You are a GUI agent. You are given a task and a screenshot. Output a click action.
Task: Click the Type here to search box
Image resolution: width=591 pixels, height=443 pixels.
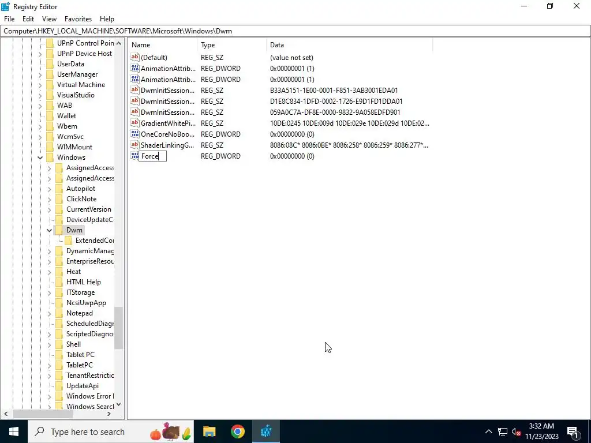[x=111, y=431]
